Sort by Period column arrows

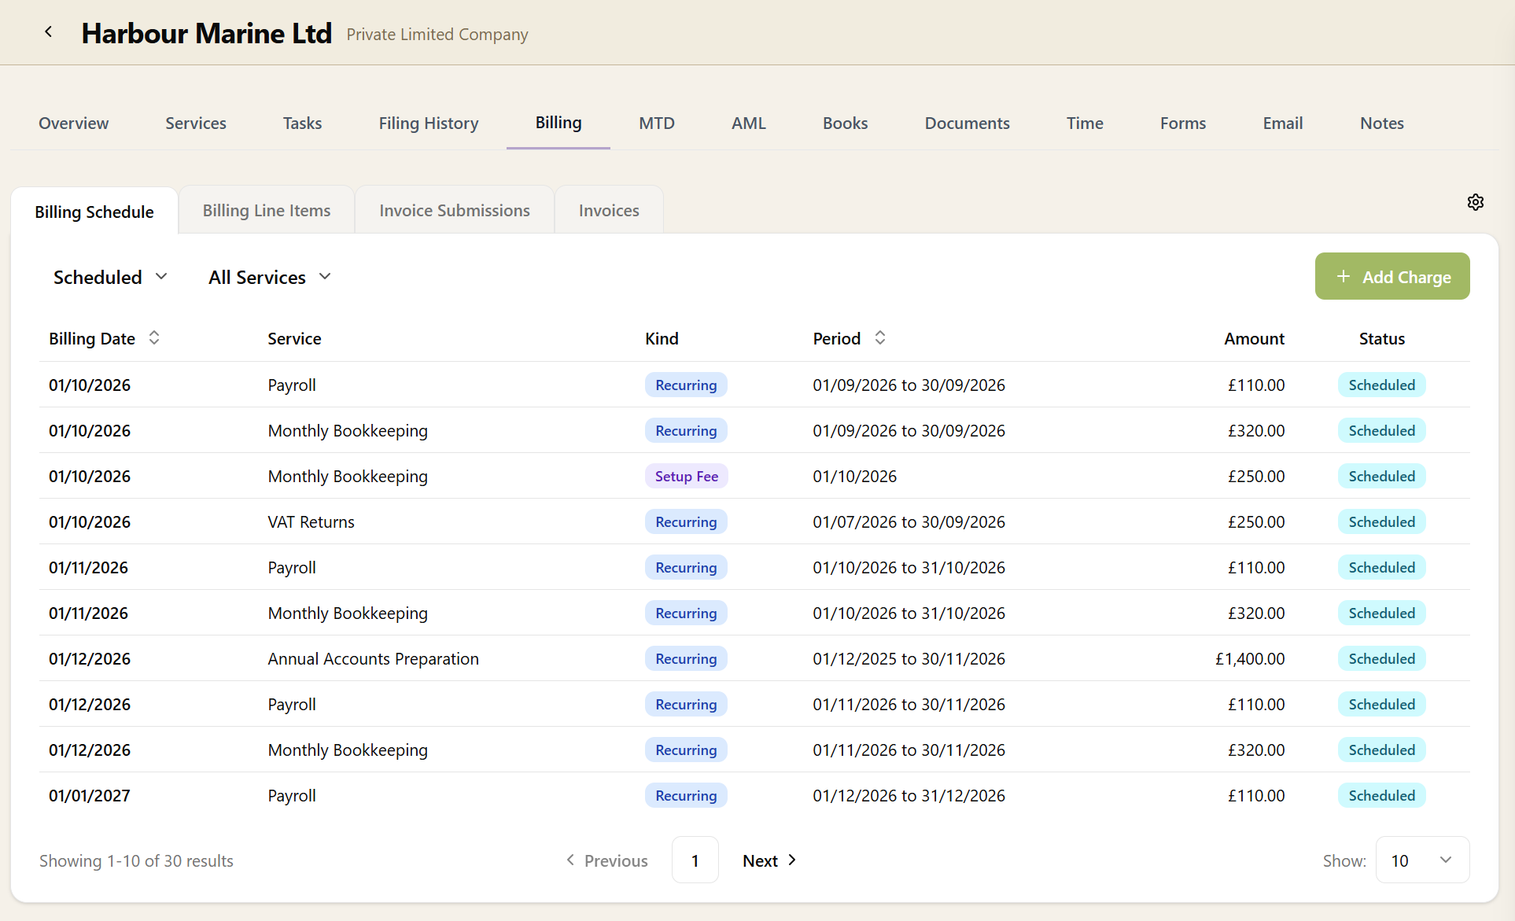tap(880, 338)
